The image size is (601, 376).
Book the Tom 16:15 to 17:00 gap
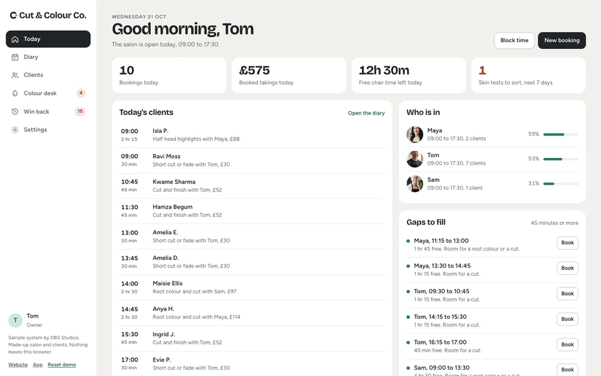coord(567,345)
